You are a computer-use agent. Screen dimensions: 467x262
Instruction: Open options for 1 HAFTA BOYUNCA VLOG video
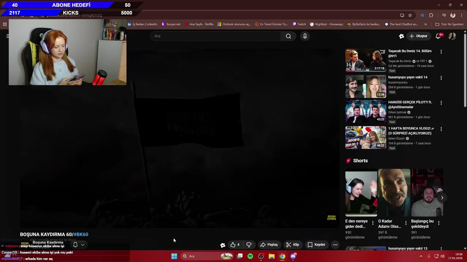coord(441,129)
